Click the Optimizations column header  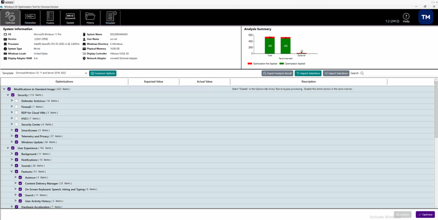pos(64,82)
